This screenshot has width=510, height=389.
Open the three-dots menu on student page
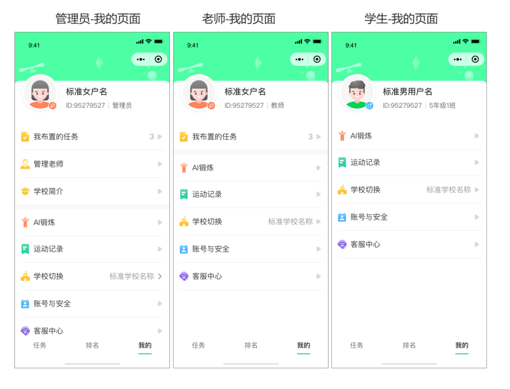pos(457,59)
